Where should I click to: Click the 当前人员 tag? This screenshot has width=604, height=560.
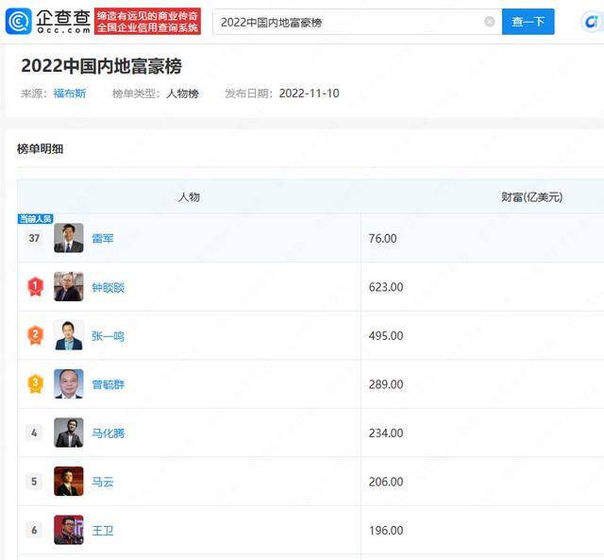(x=36, y=219)
